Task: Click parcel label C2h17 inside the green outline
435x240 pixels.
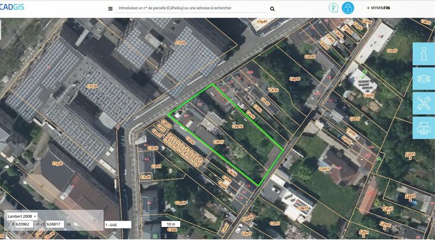Action: (x=218, y=142)
